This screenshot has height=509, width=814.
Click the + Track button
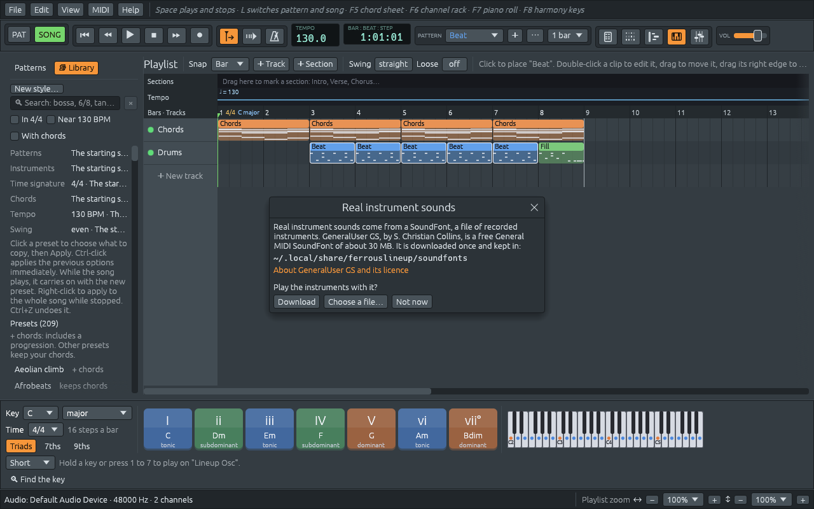(x=271, y=64)
